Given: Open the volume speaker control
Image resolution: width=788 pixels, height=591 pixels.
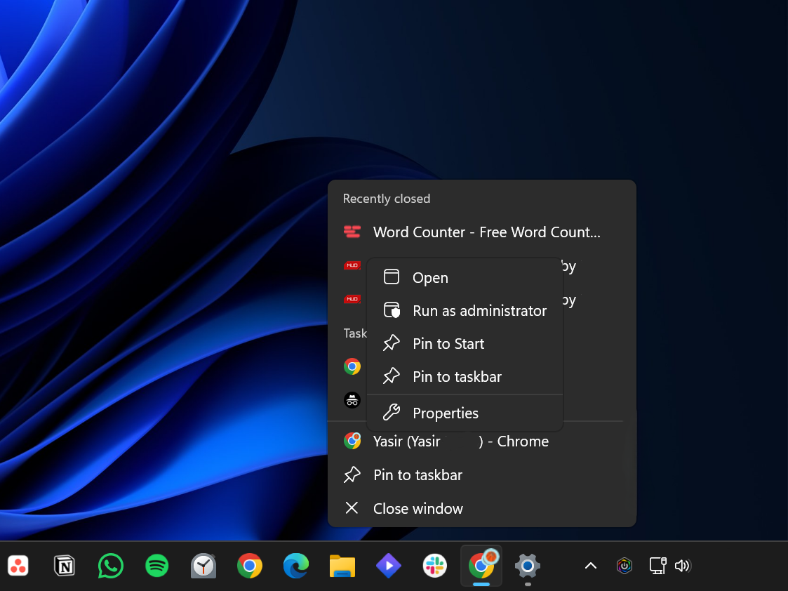Looking at the screenshot, I should 682,566.
